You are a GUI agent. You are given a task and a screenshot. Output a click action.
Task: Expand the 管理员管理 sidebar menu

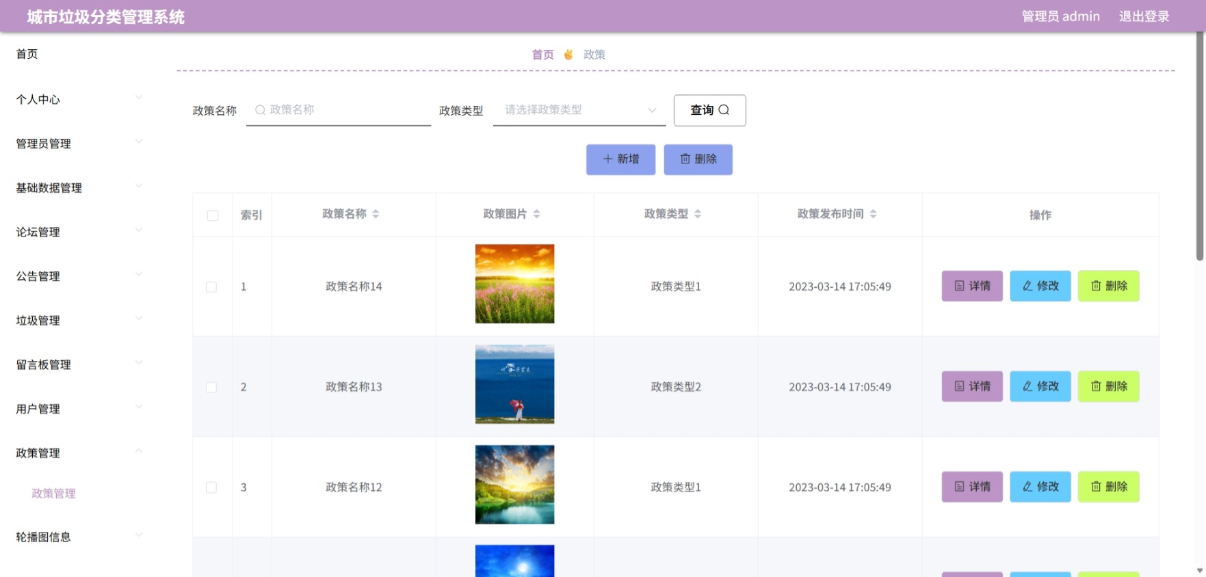tap(79, 144)
